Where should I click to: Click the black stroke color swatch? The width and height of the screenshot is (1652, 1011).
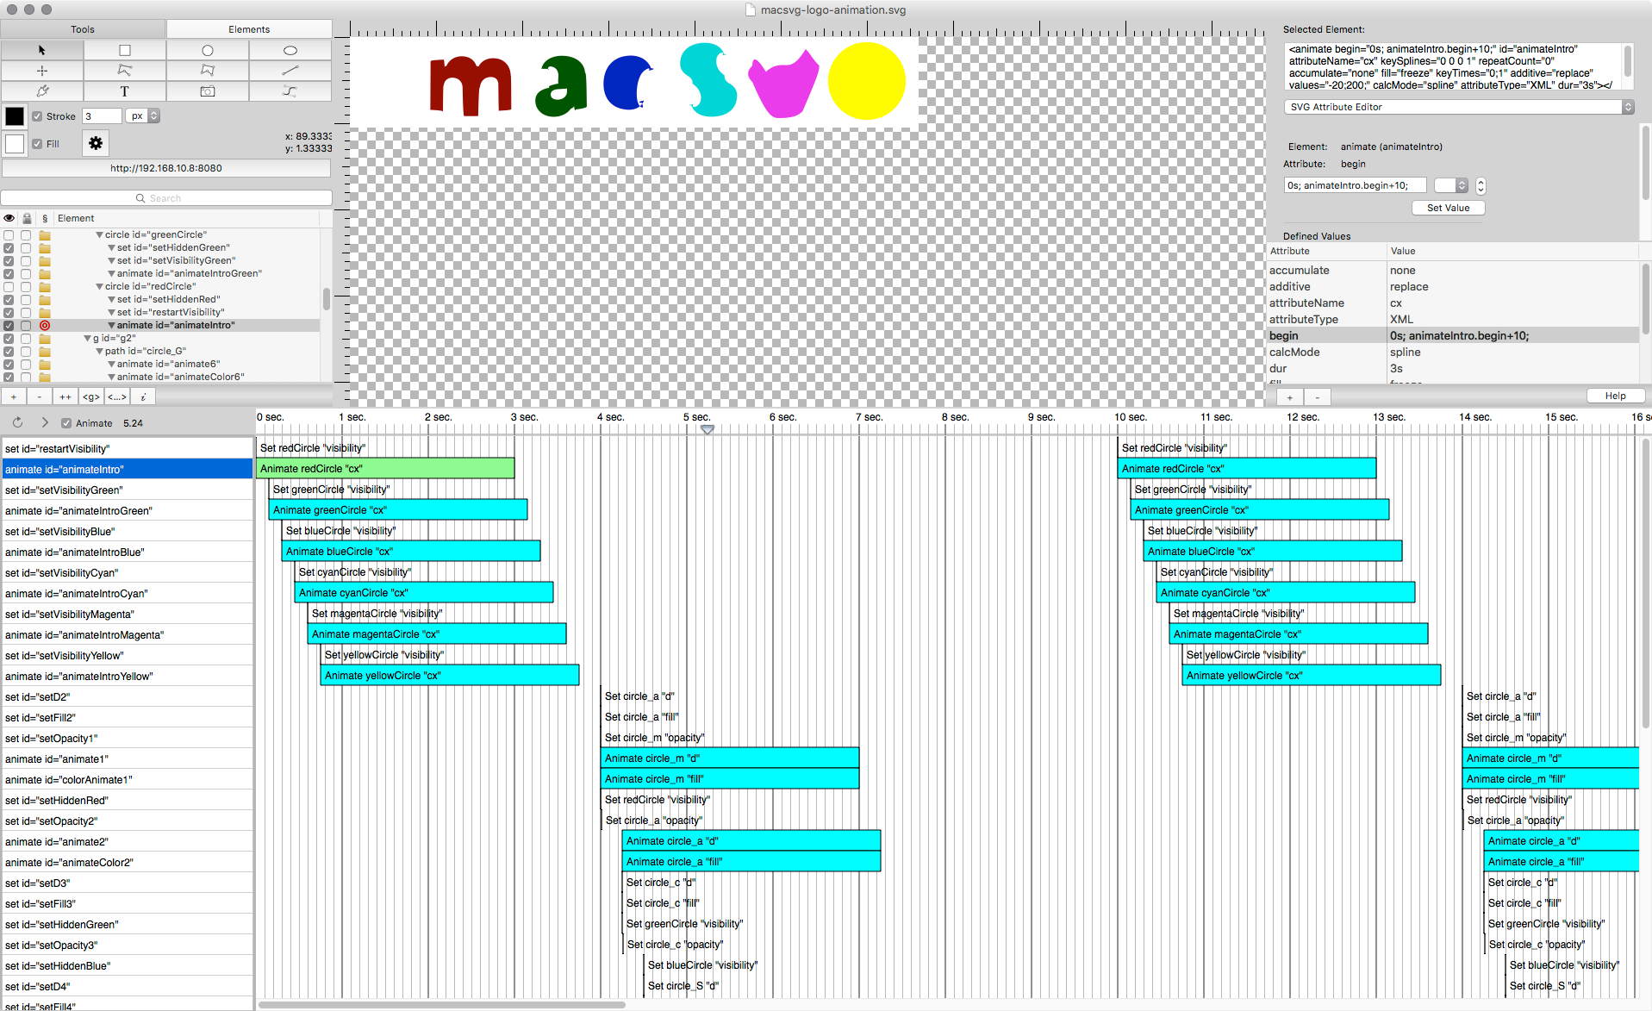(x=15, y=116)
